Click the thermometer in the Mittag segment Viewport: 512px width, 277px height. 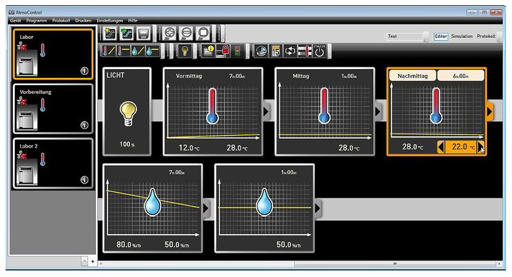[x=324, y=106]
